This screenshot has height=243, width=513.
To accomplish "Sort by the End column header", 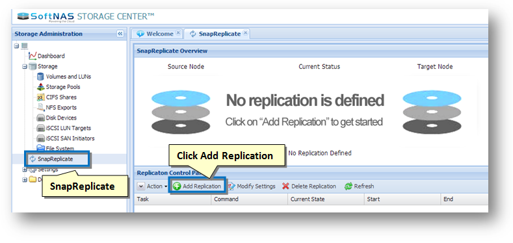I will (x=465, y=199).
